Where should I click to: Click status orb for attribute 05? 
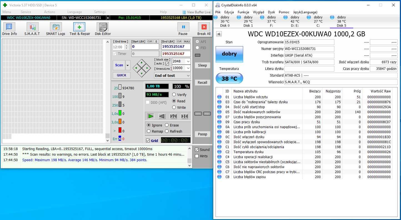point(219,112)
